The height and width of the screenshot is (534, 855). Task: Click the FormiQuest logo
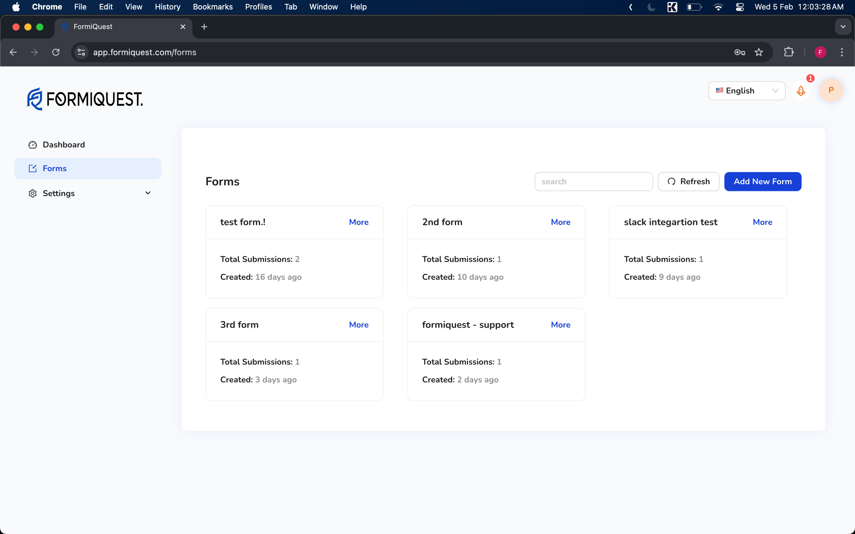(x=85, y=99)
